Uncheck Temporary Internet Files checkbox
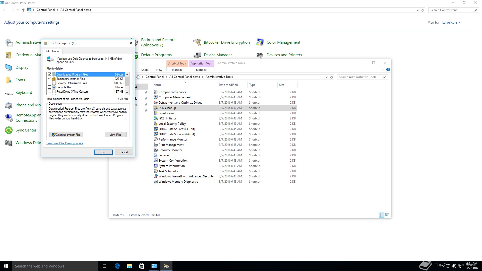The image size is (482, 271). coord(49,79)
